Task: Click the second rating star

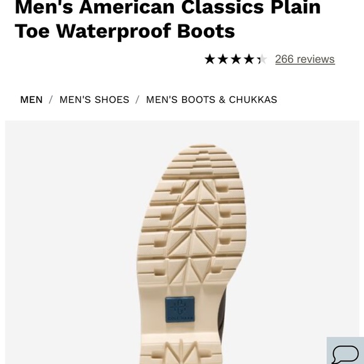Action: pyautogui.click(x=223, y=59)
